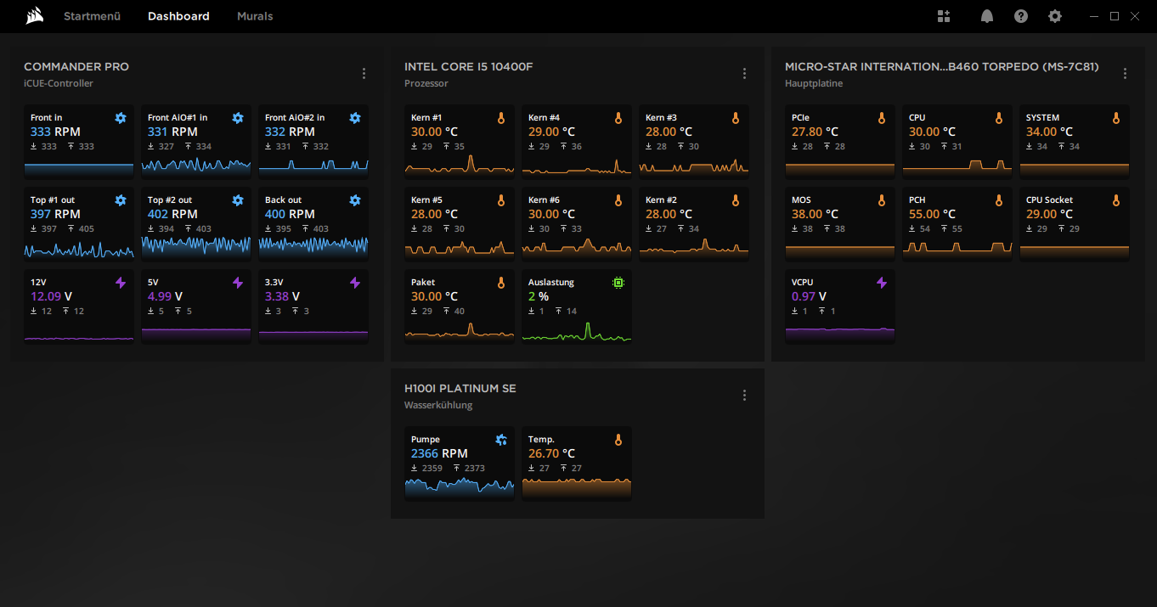1157x607 pixels.
Task: Click the Paket thermometer icon
Action: [501, 283]
